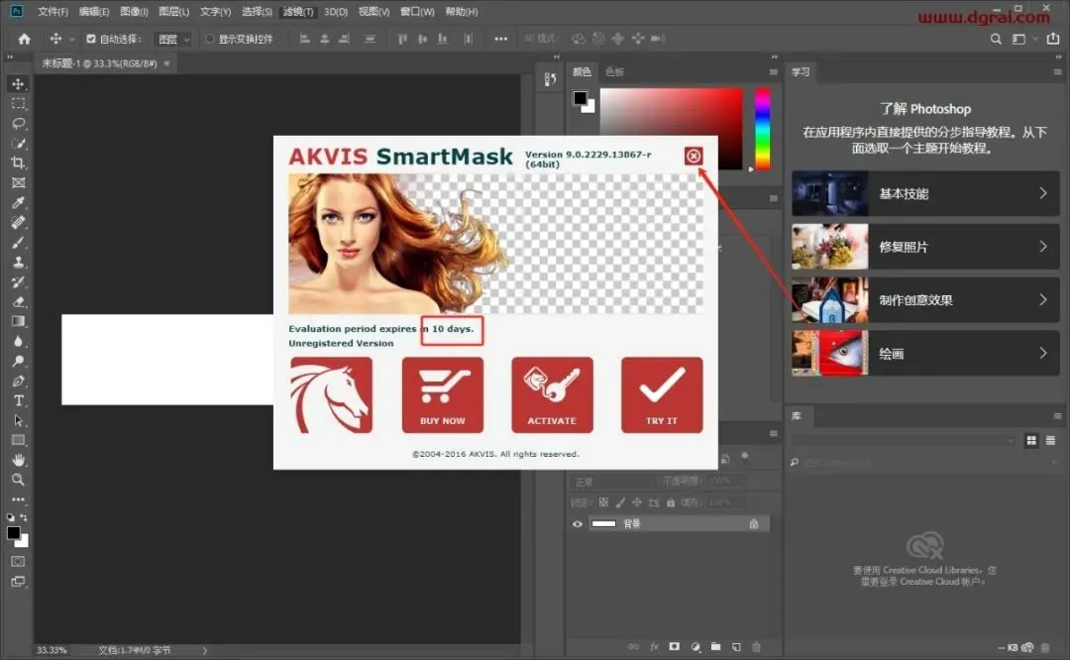Open the 帮助(H) menu

tap(462, 12)
